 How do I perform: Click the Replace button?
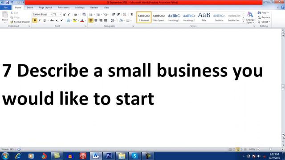tap(264, 17)
